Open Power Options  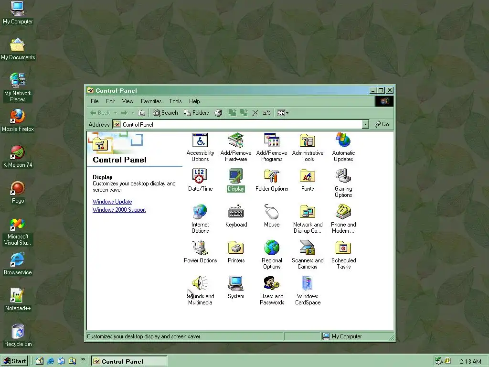200,251
